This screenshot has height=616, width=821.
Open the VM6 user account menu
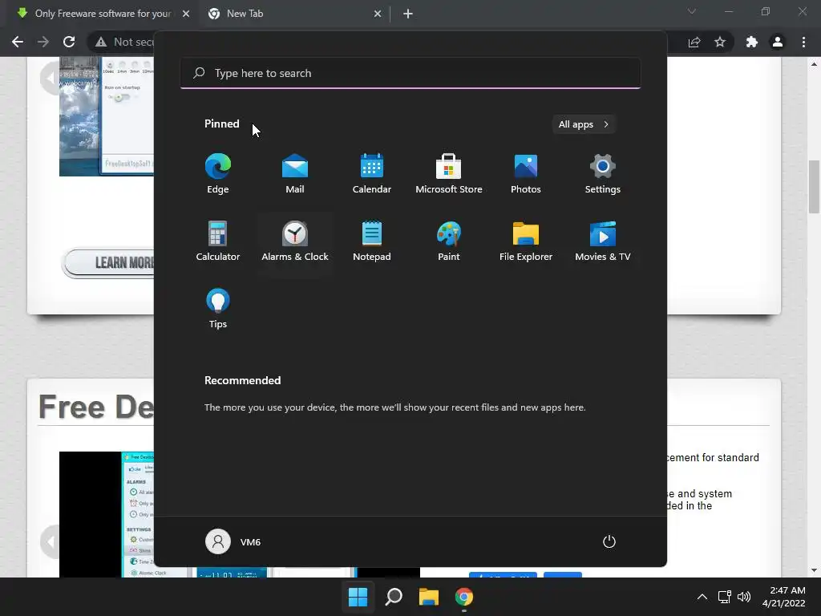233,541
